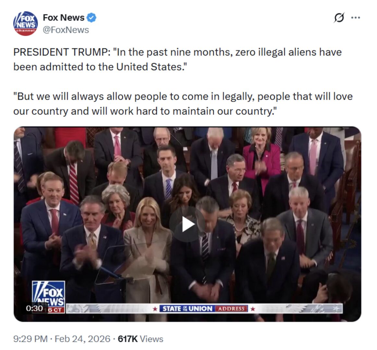Screen dimensions: 377x350
Task: Click the 0:30 video duration label
Action: tap(34, 308)
